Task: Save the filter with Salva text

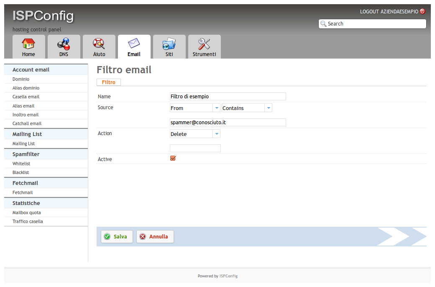Action: 120,236
